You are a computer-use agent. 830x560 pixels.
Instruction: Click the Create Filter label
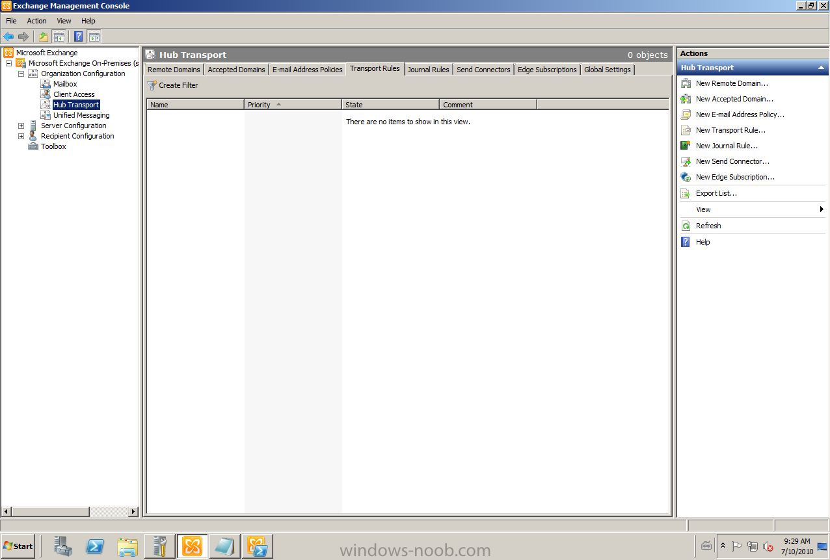tap(178, 85)
